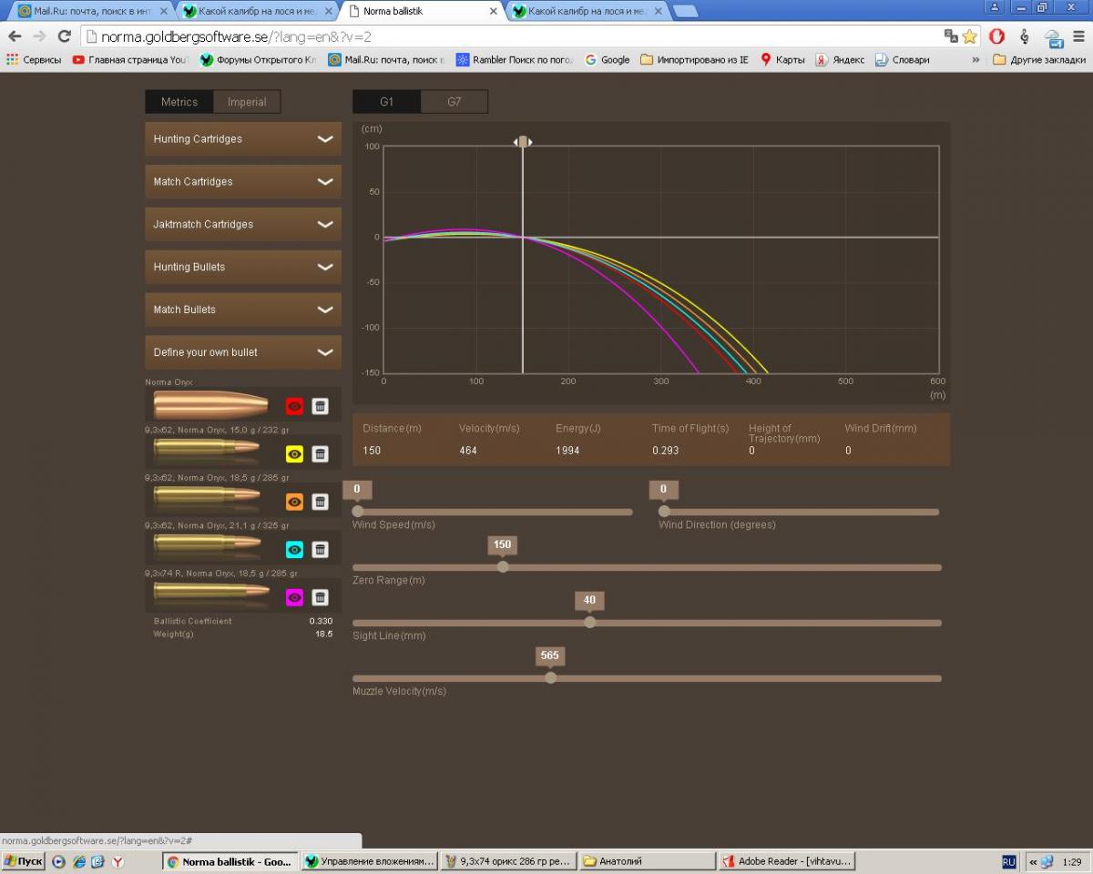Hide the yellow trajectory curve
Image resolution: width=1093 pixels, height=874 pixels.
pos(294,453)
